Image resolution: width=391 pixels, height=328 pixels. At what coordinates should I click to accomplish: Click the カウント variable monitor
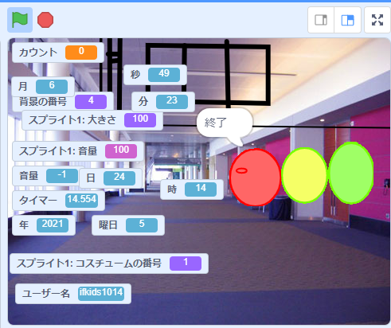(58, 53)
